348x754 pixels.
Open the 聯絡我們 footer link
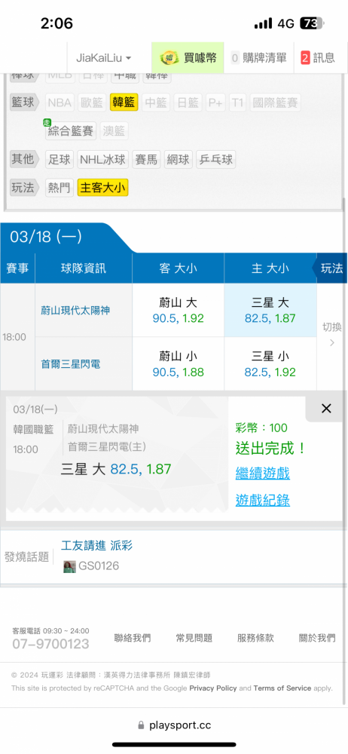[133, 638]
